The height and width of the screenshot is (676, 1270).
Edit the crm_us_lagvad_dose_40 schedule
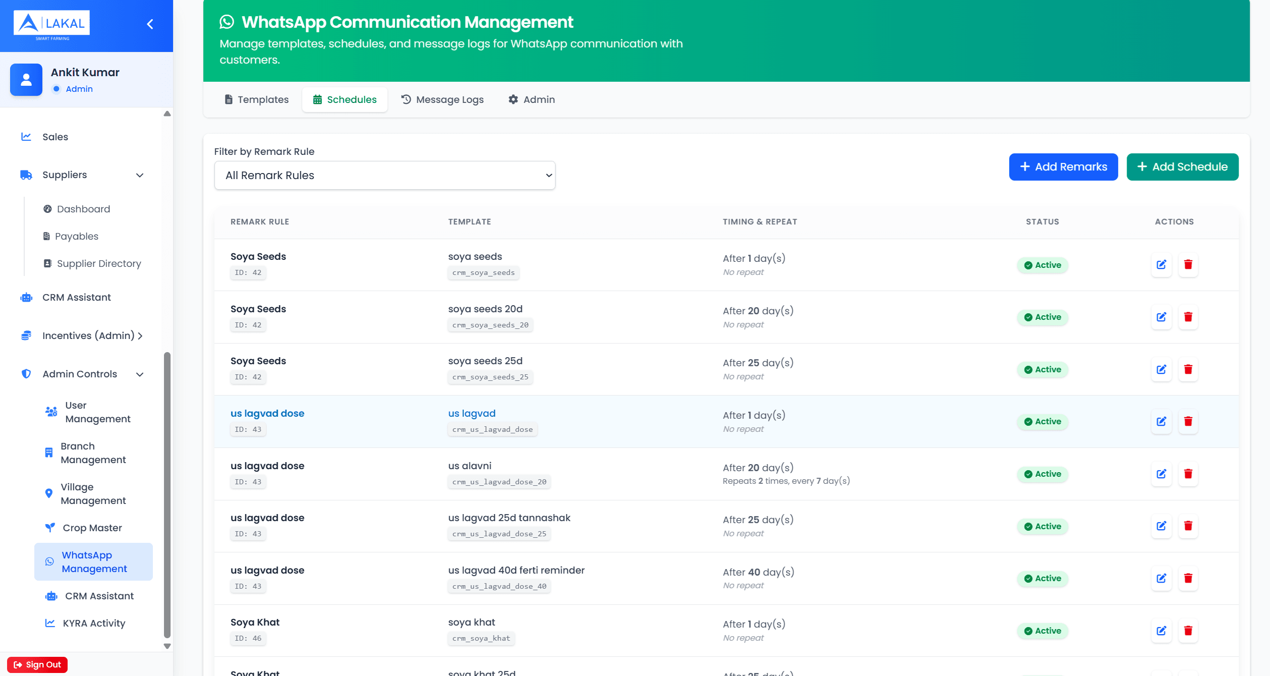[x=1162, y=578]
